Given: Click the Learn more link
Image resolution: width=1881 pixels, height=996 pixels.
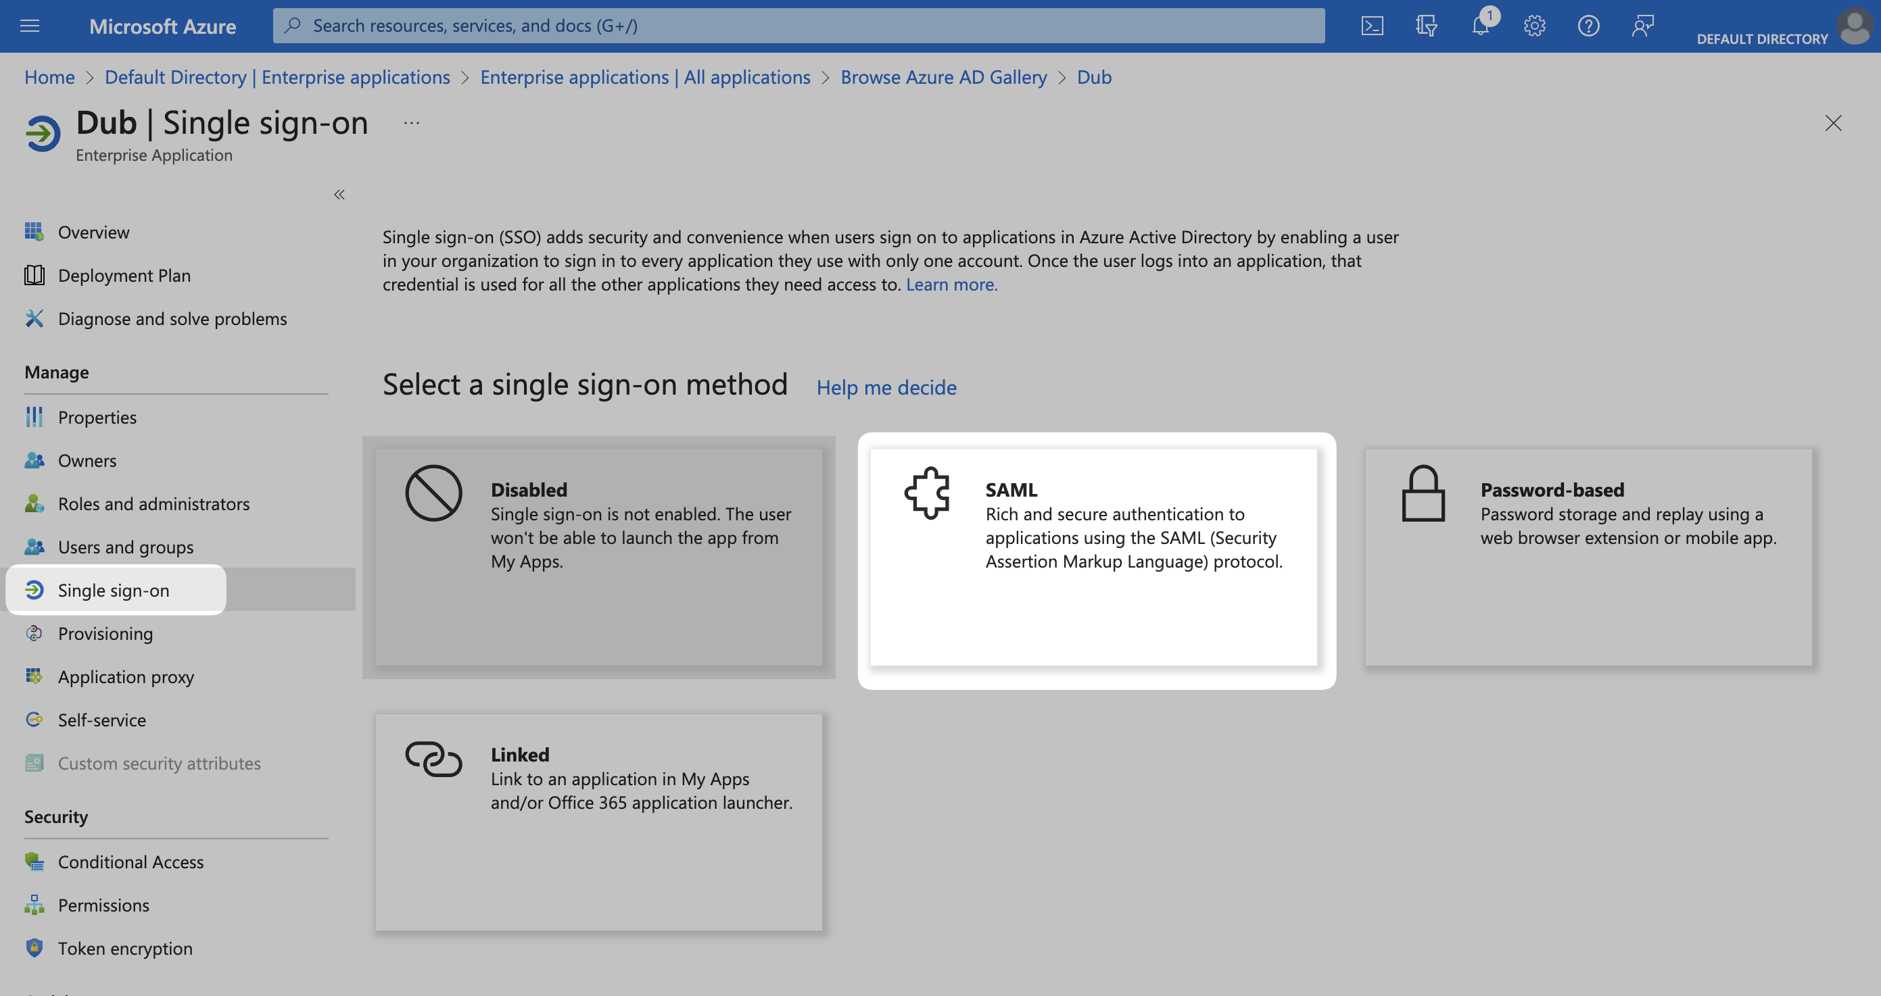Looking at the screenshot, I should (x=951, y=284).
